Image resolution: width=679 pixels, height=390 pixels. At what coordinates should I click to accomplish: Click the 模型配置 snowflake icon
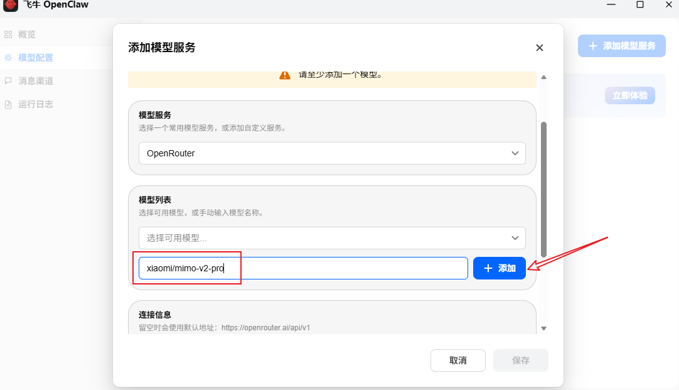click(8, 58)
